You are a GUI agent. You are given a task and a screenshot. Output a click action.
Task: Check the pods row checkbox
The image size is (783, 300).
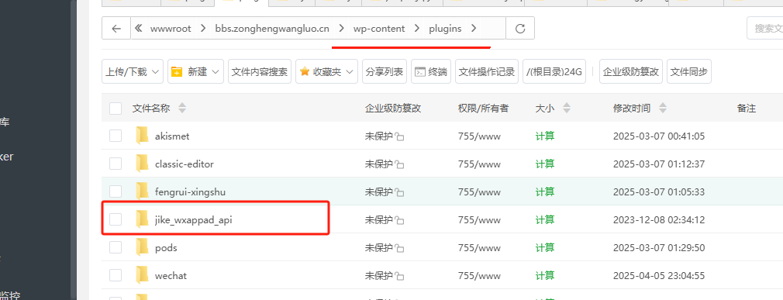click(116, 247)
